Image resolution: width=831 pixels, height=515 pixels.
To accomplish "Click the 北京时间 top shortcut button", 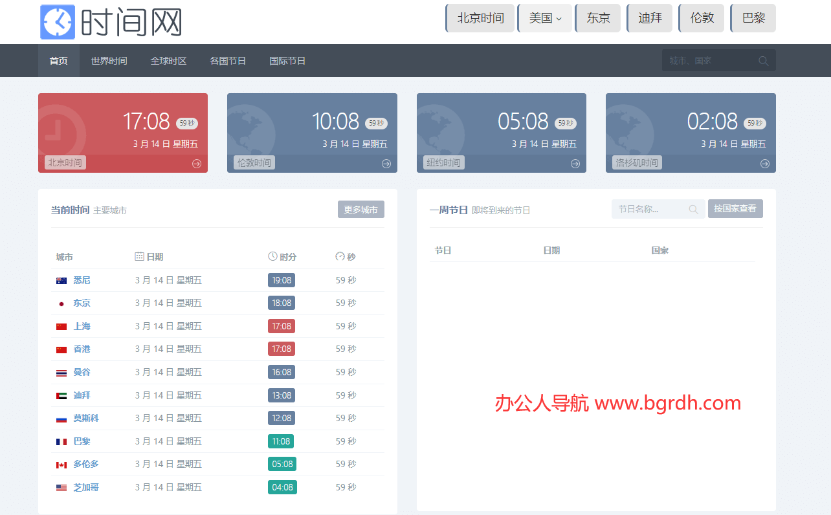I will 480,18.
